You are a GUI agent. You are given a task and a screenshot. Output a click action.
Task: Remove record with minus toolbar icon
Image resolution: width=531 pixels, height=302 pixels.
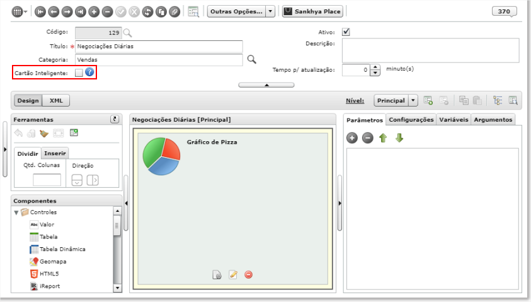pos(107,12)
